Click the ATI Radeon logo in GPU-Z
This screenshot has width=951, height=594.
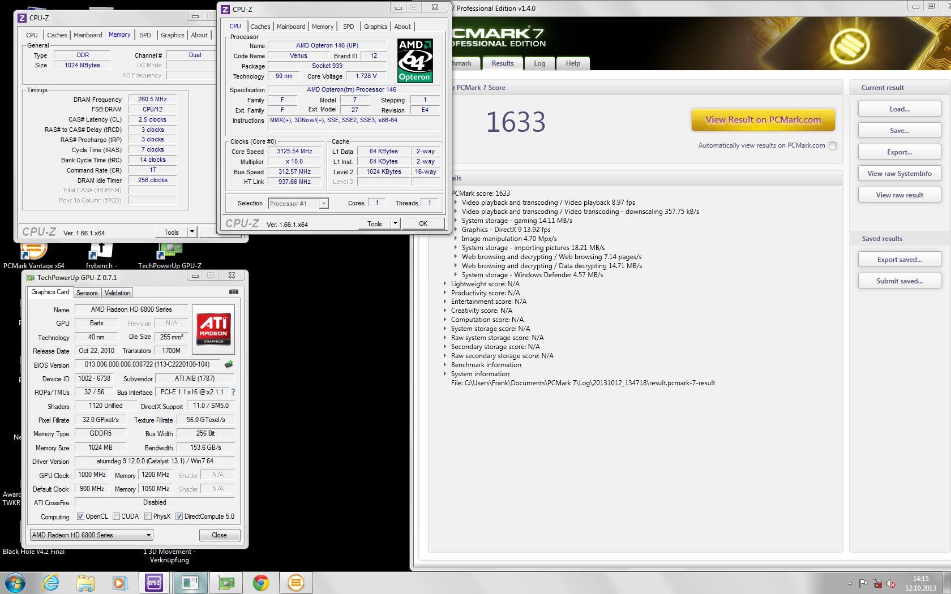(x=213, y=329)
